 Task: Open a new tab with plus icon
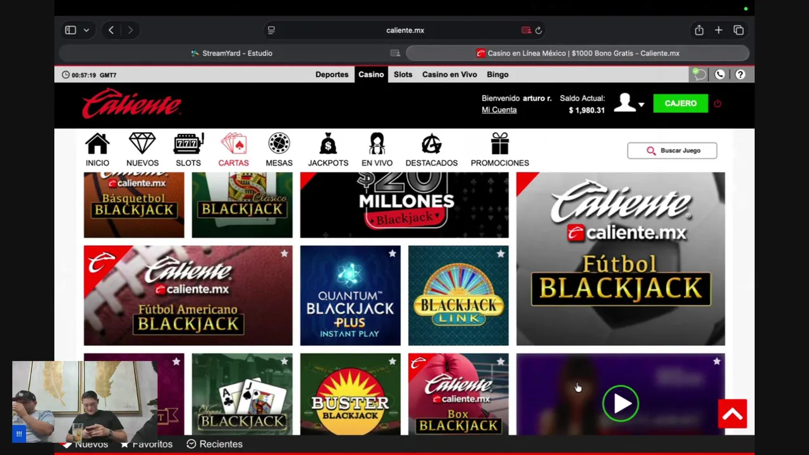coord(719,30)
